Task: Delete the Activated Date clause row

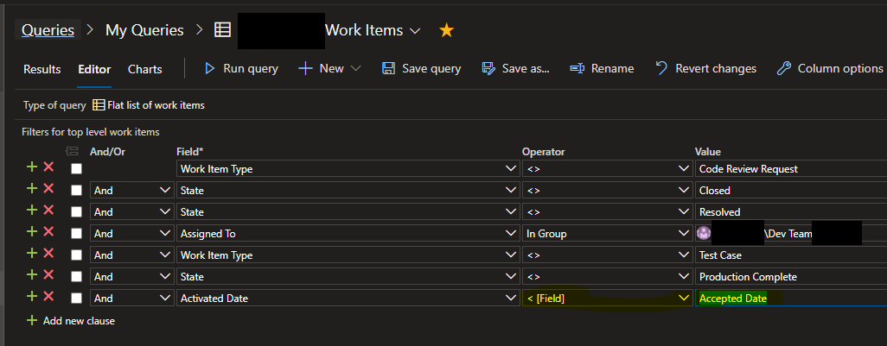Action: click(x=49, y=298)
